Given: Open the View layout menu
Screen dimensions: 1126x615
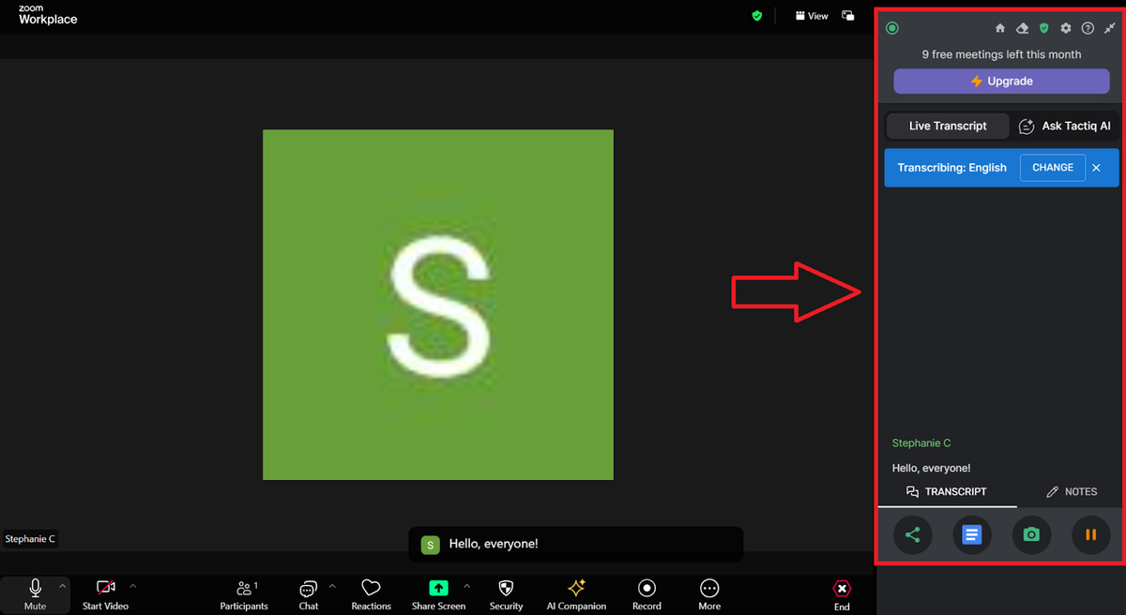Looking at the screenshot, I should tap(812, 16).
